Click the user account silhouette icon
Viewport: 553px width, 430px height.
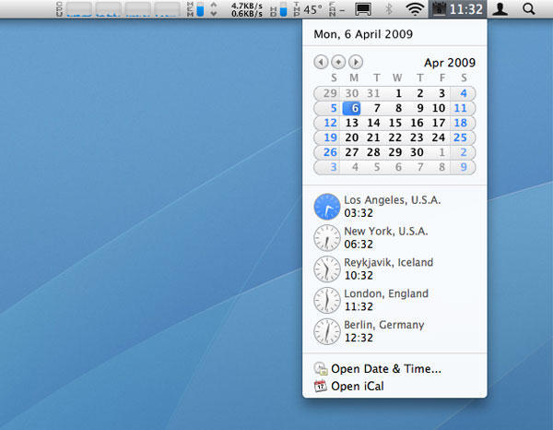coord(500,9)
